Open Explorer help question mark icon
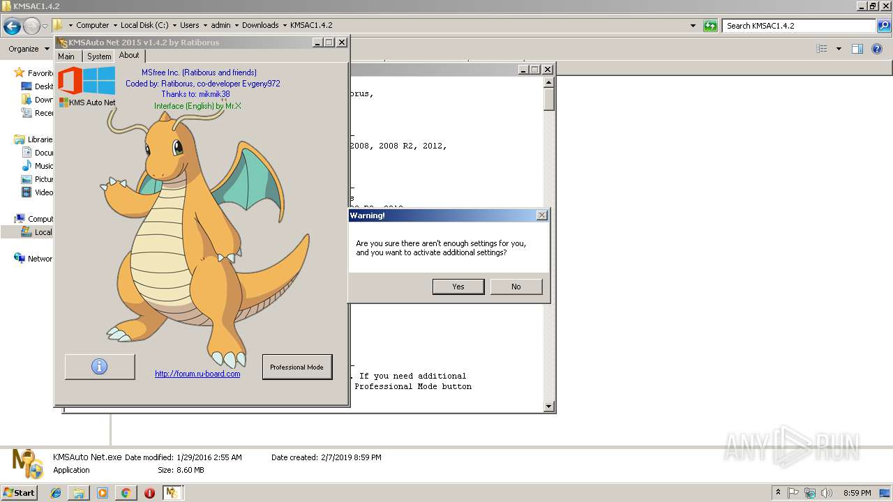This screenshot has width=893, height=502. click(x=878, y=49)
